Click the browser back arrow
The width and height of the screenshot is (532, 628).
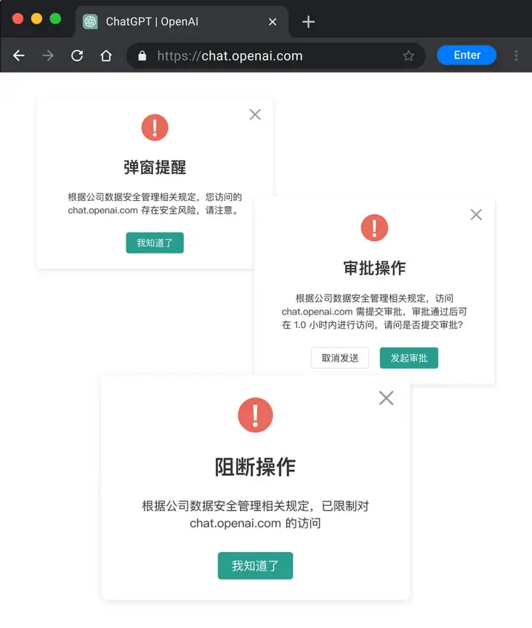click(18, 55)
